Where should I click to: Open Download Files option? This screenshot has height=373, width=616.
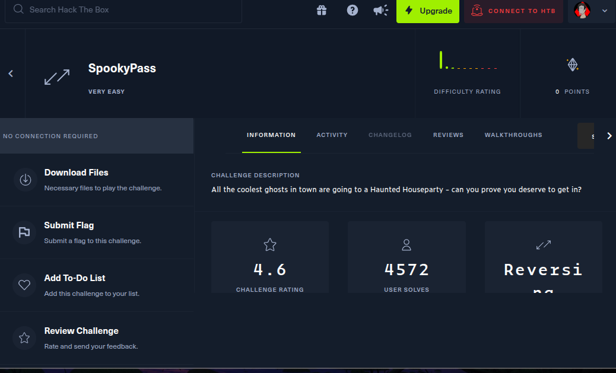click(x=97, y=180)
